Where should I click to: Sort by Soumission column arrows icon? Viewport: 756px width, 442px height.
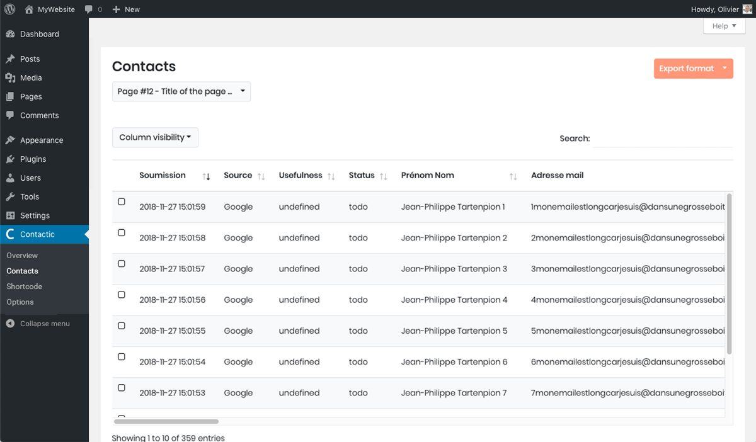point(206,176)
